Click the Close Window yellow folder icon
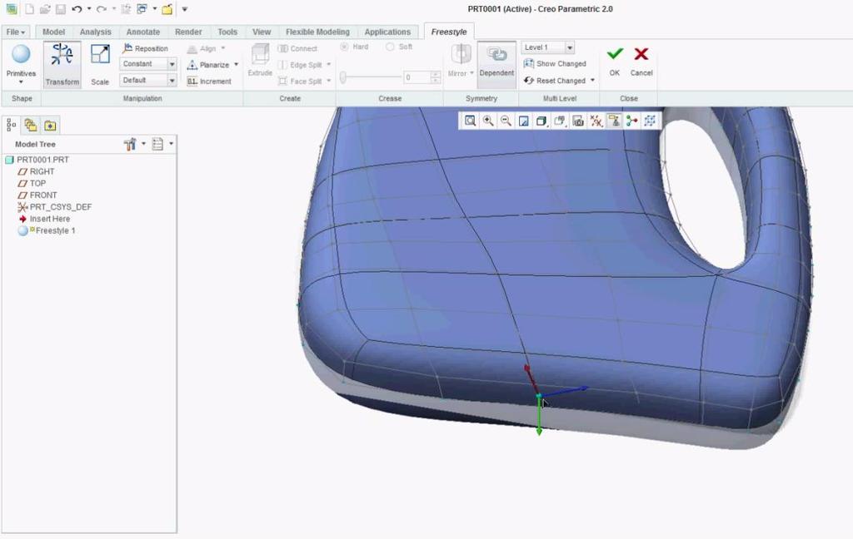 [x=167, y=8]
